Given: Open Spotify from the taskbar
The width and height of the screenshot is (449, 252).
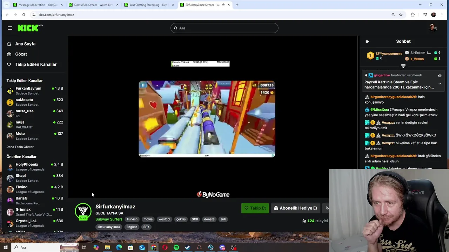Looking at the screenshot, I should (x=176, y=247).
